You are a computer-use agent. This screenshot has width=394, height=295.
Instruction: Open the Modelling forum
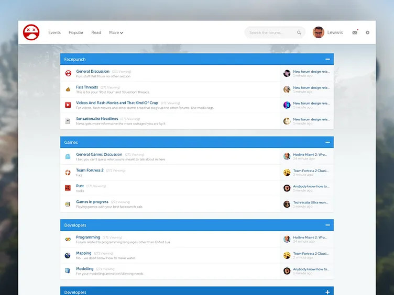(85, 269)
